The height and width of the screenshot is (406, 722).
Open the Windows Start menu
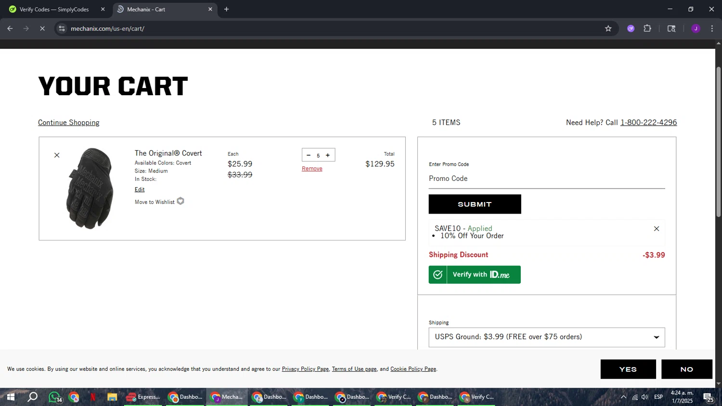[10, 397]
